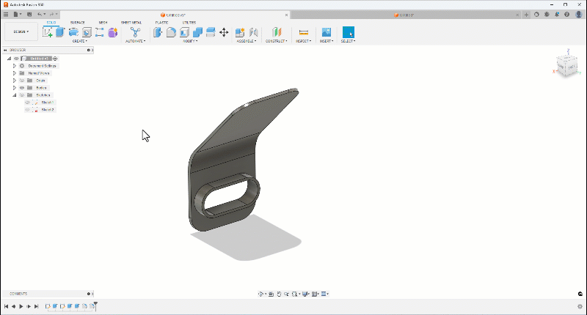
Task: Switch to the Surface tab
Action: click(x=77, y=23)
